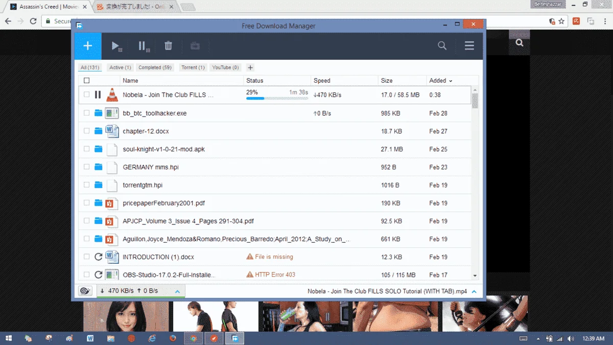Add a new filter tag with plus

click(250, 67)
